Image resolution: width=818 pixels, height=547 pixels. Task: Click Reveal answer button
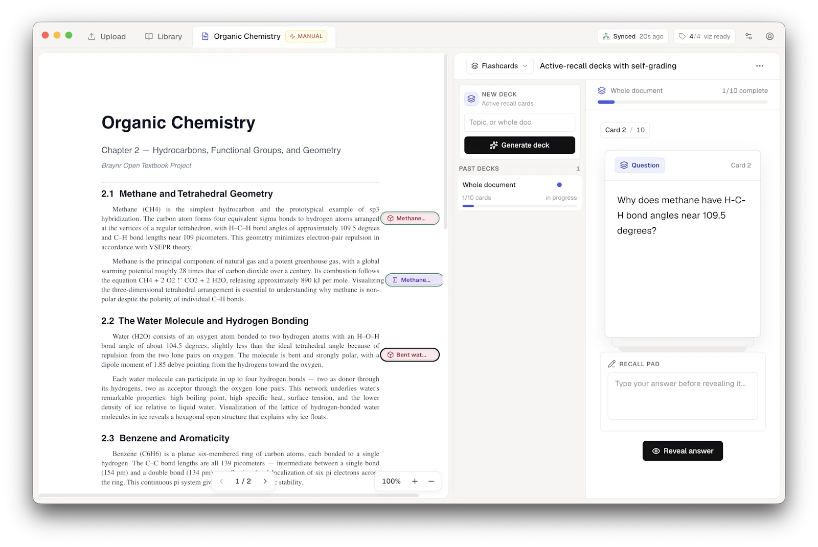click(683, 451)
